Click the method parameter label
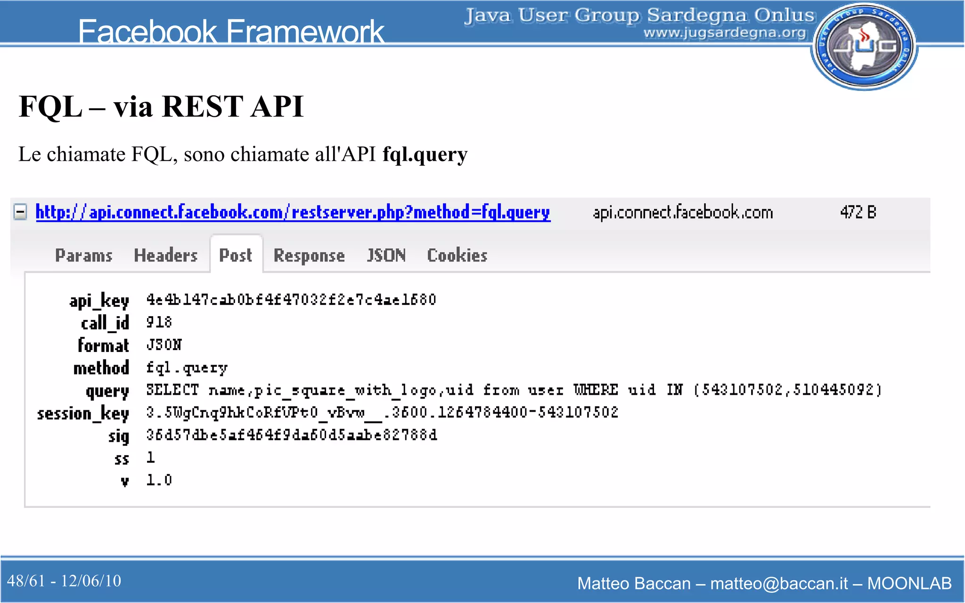This screenshot has width=965, height=603. click(x=101, y=368)
